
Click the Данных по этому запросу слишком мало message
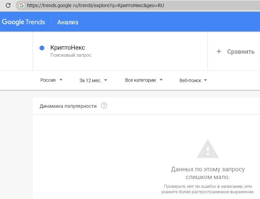(x=208, y=173)
